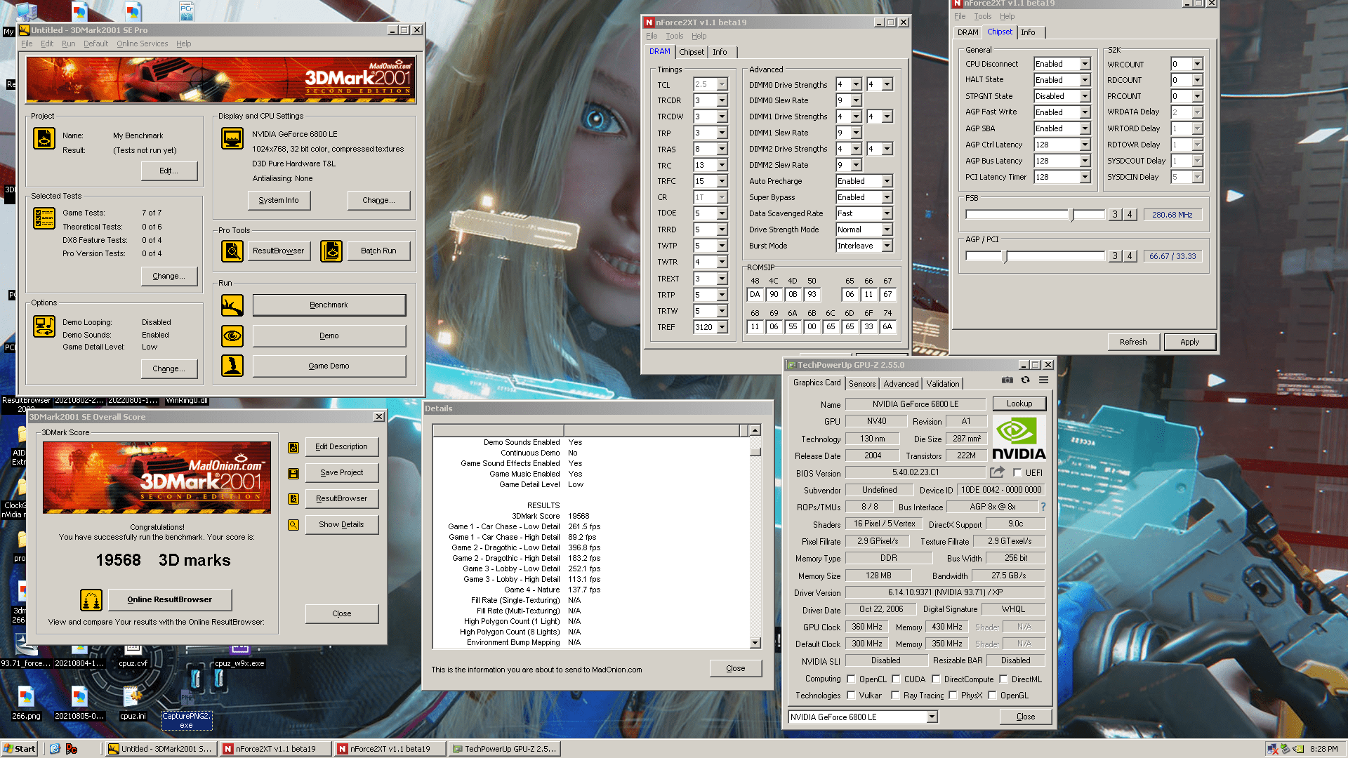Click the AGP / PCI slider thumb

click(x=1005, y=256)
